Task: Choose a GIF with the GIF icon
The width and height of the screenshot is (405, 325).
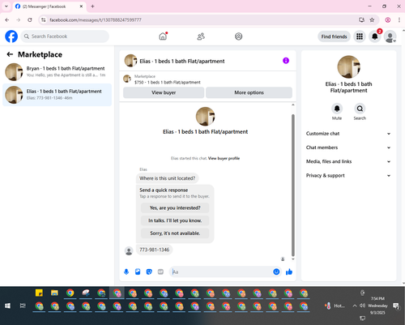Action: click(160, 272)
